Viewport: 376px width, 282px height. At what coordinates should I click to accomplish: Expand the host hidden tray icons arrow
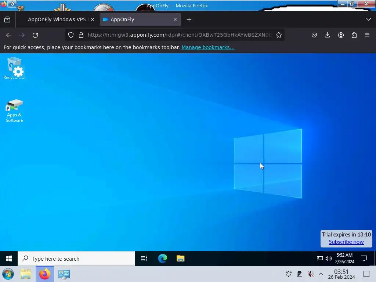click(321, 274)
